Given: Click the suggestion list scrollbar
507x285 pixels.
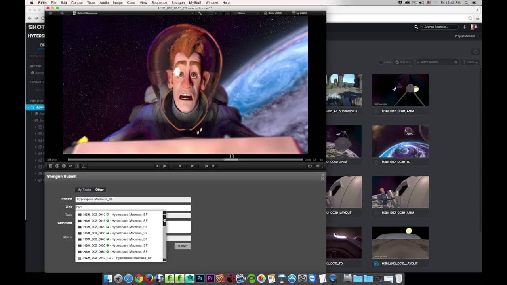Looking at the screenshot, I should click(x=164, y=236).
